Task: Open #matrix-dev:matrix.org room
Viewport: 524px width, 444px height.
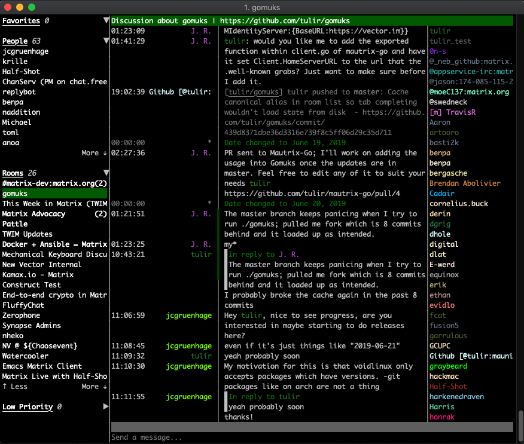Action: 48,183
